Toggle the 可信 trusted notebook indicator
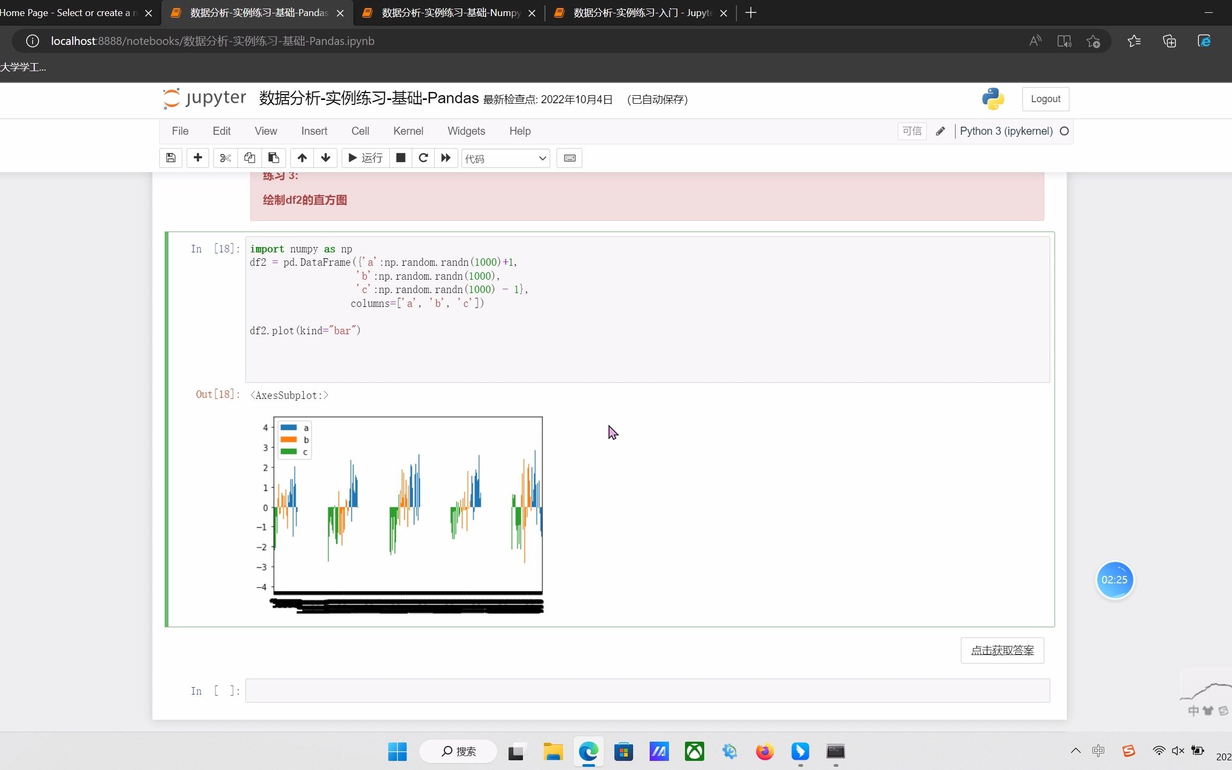This screenshot has width=1232, height=770. [912, 131]
